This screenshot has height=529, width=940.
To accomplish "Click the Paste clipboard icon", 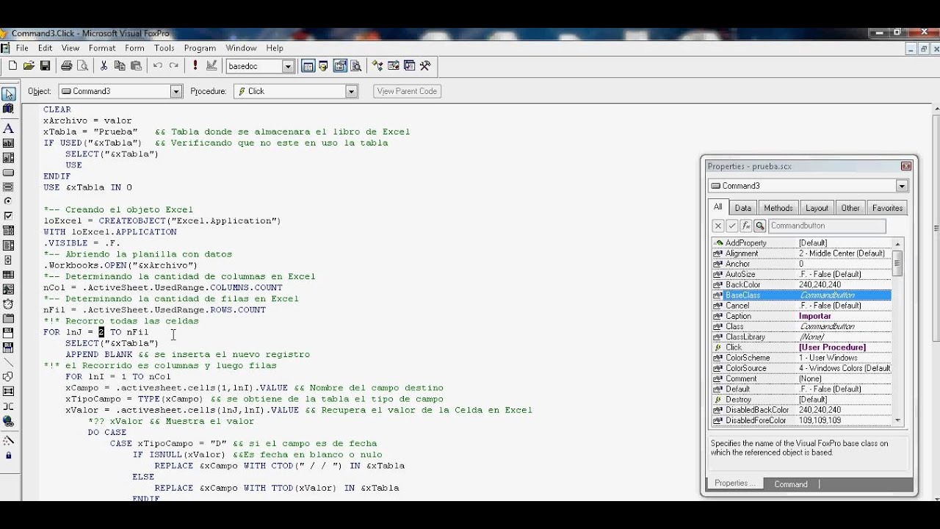I will click(x=136, y=66).
